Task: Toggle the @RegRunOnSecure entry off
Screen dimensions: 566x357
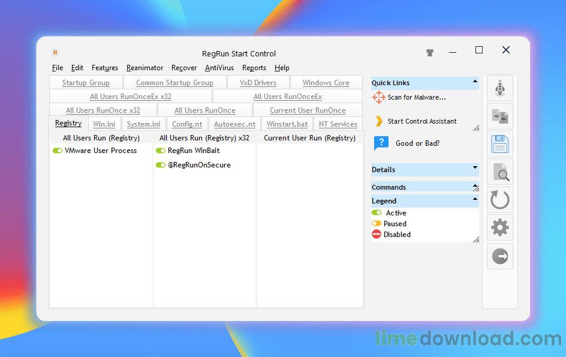Action: (159, 165)
